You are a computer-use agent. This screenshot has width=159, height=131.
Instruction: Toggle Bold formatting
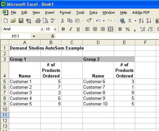tap(63, 29)
